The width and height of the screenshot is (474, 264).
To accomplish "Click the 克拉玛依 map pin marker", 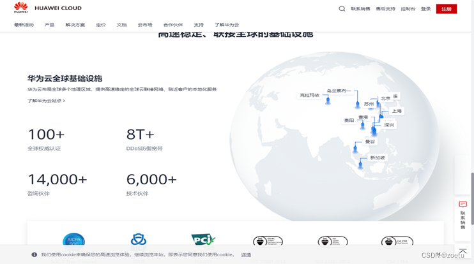I will click(328, 101).
